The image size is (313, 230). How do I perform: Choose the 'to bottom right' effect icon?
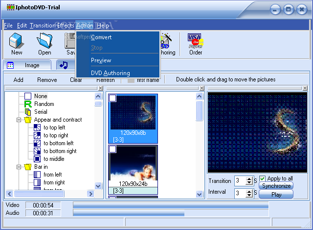(x=37, y=151)
